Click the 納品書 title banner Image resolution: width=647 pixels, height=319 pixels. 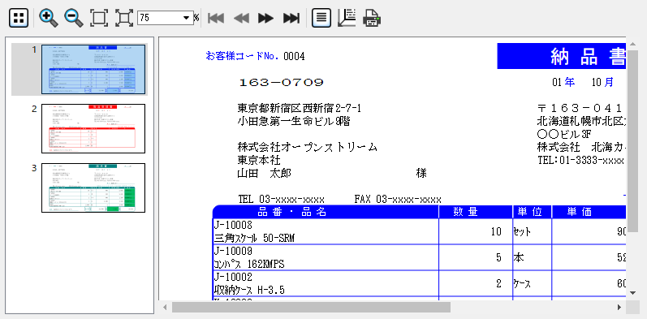coord(562,56)
